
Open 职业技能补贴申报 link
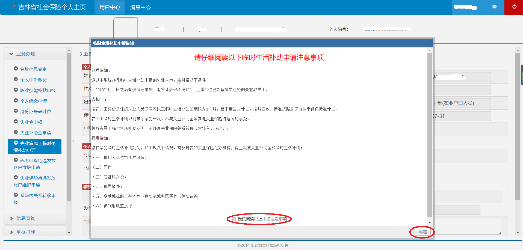tap(38, 90)
